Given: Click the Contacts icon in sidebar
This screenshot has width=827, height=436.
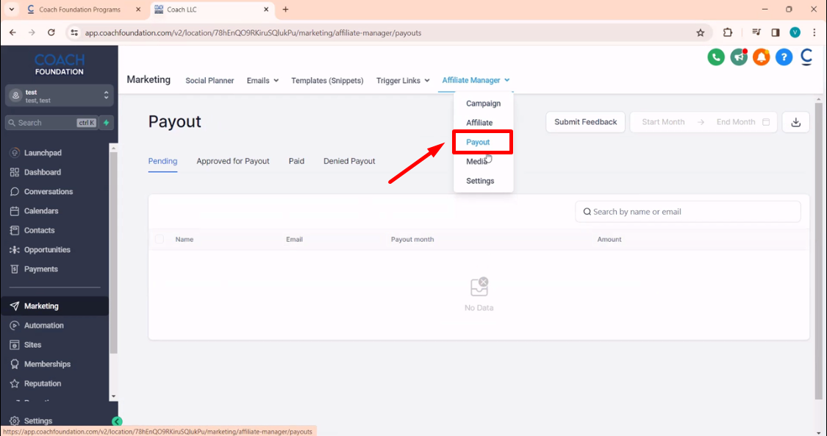Looking at the screenshot, I should (15, 230).
